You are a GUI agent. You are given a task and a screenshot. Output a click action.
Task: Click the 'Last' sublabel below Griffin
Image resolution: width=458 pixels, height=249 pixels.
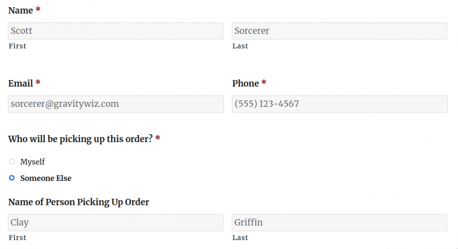click(240, 238)
